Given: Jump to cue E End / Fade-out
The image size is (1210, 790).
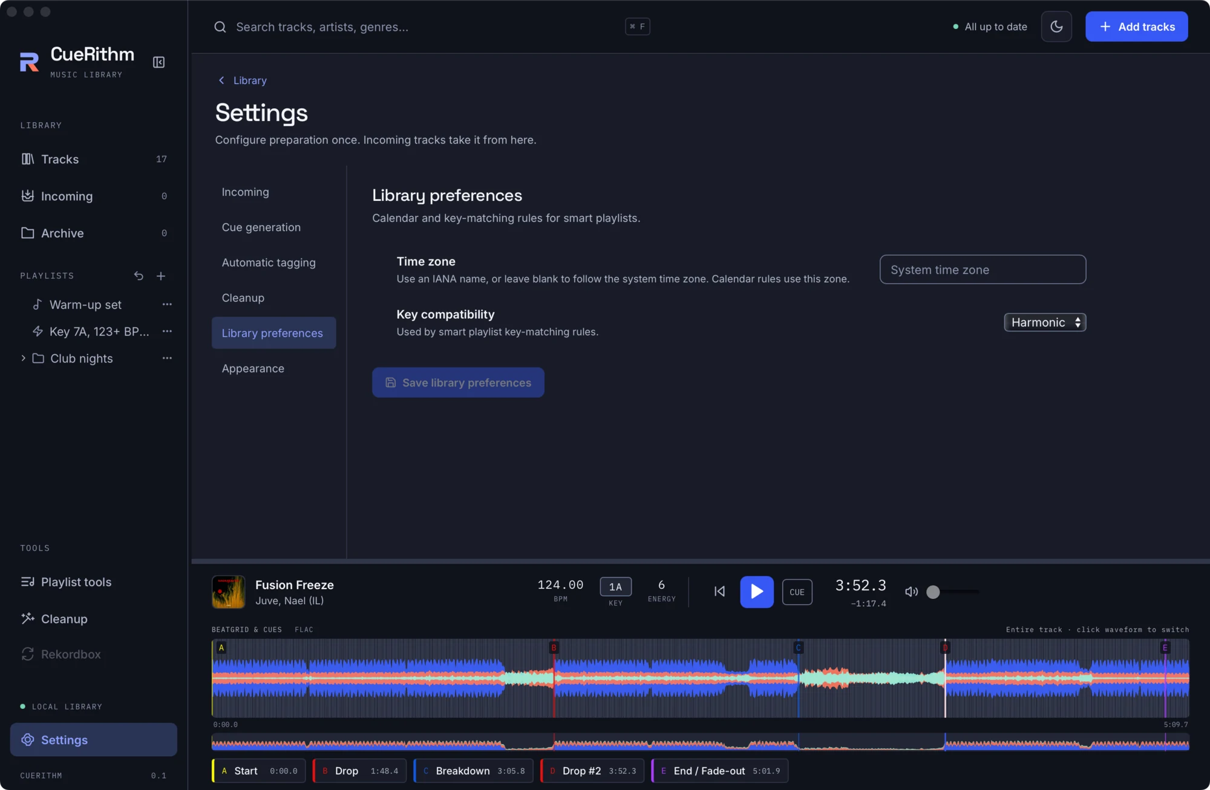Looking at the screenshot, I should pos(720,771).
